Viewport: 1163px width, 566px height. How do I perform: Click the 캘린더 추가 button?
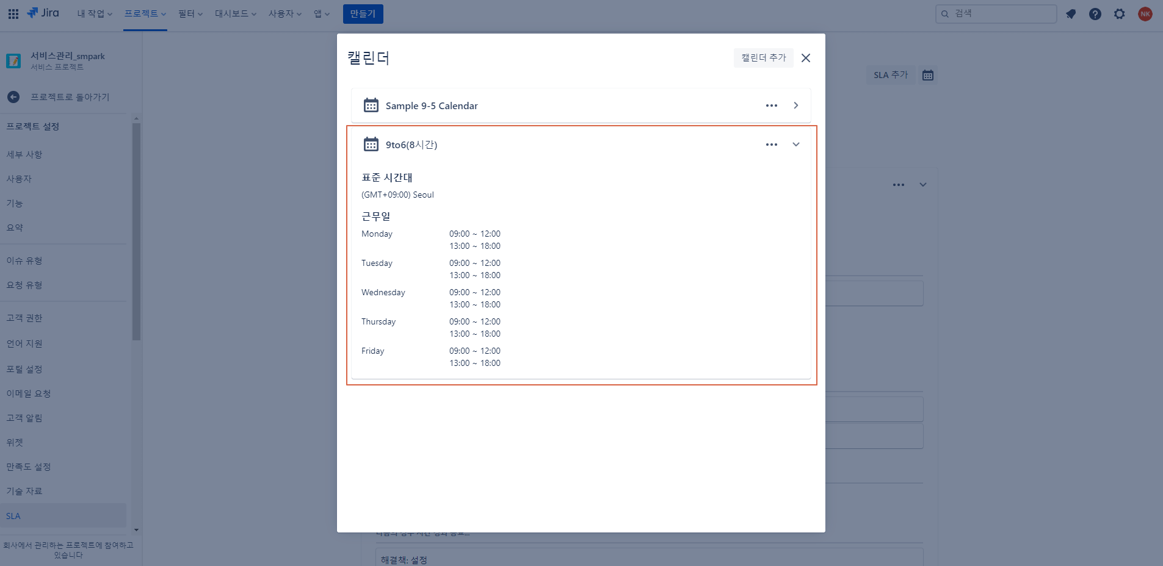(x=763, y=58)
